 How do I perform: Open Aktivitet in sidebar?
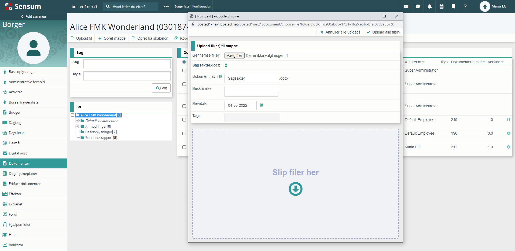pos(34,92)
